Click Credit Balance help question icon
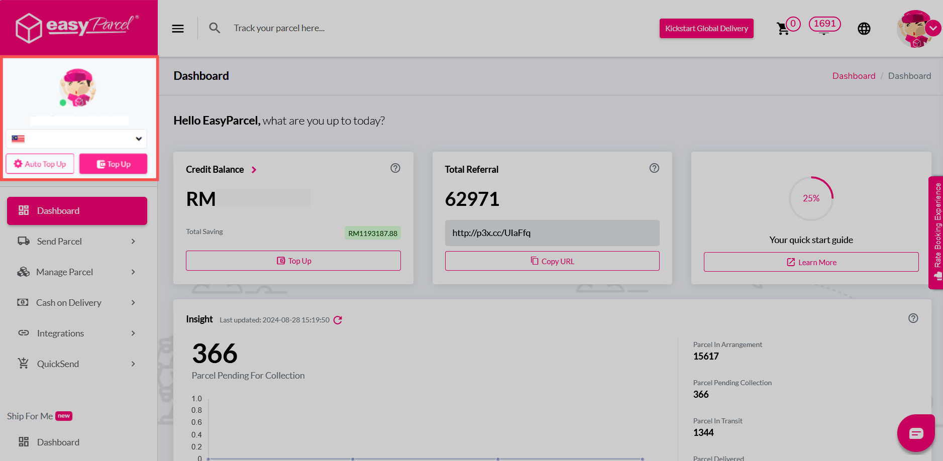 395,168
